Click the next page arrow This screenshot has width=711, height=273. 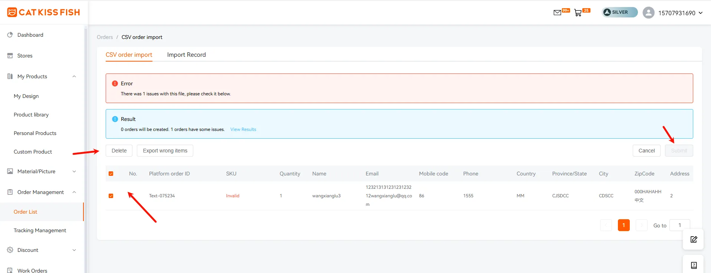pos(642,225)
